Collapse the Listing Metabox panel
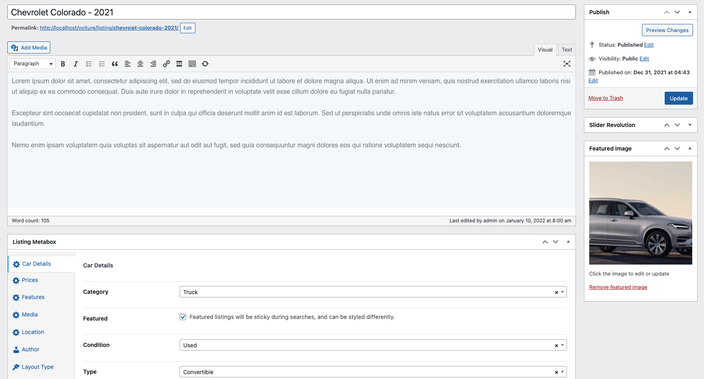704x379 pixels. pos(568,242)
